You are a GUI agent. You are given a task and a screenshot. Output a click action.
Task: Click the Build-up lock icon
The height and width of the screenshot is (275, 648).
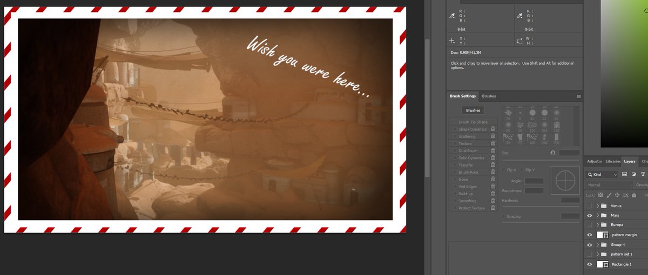[493, 194]
